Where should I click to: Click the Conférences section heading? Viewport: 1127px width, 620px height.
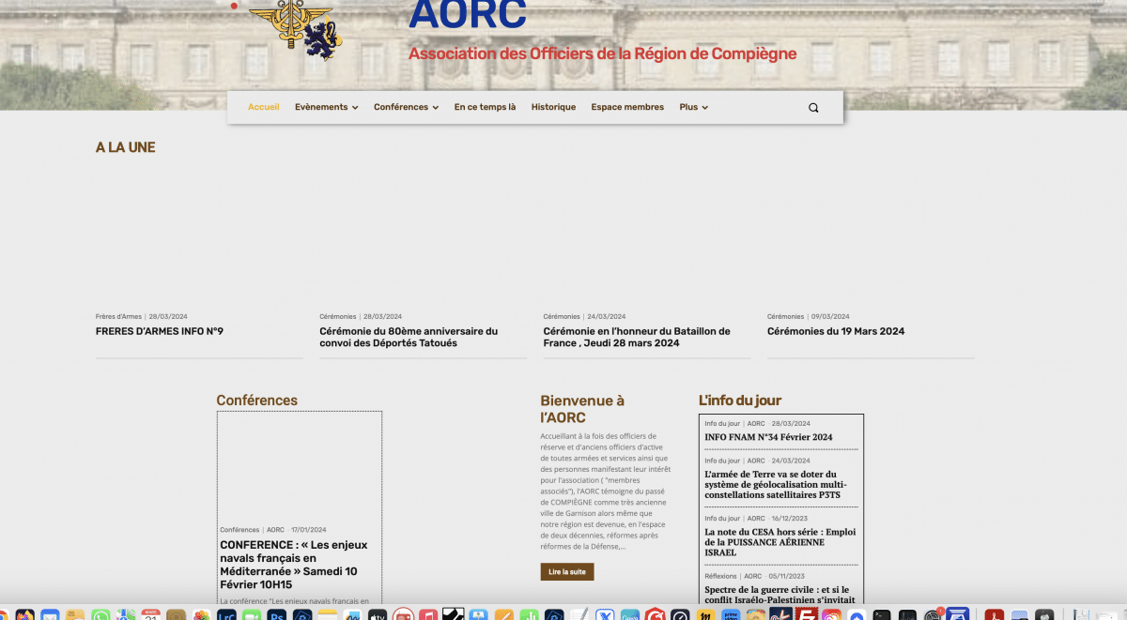(x=256, y=401)
